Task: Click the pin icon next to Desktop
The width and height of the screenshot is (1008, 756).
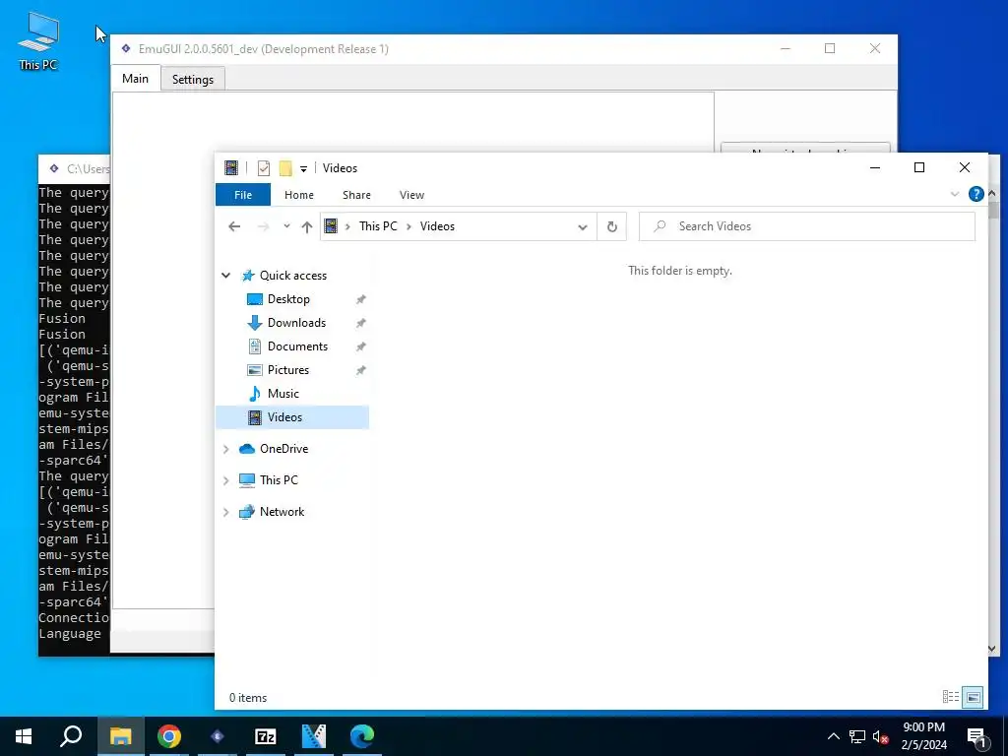Action: [361, 299]
